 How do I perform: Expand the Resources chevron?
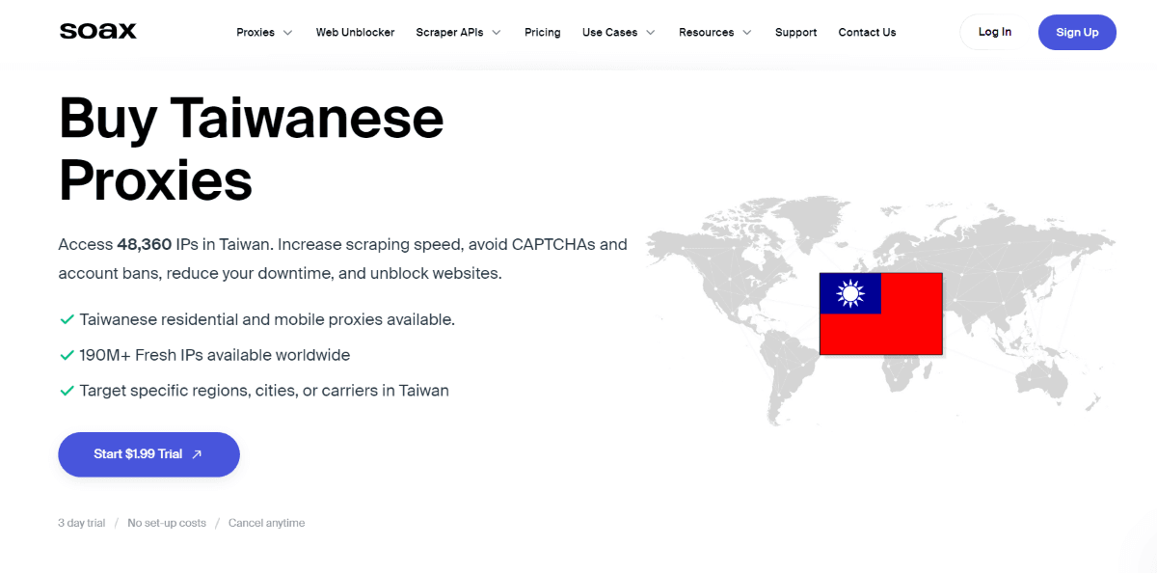coord(746,33)
